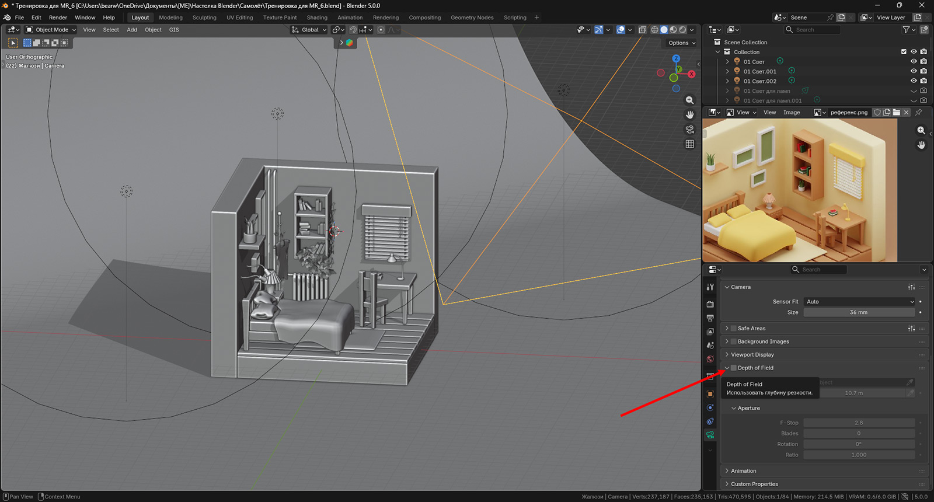Click the sensor Size 36 mm field

[x=858, y=312]
